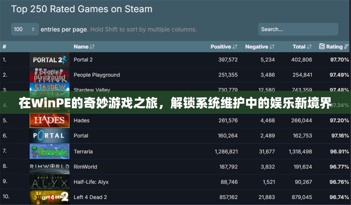
Task: Click Terraria positive count 1,286,821
Action: [x=226, y=152]
